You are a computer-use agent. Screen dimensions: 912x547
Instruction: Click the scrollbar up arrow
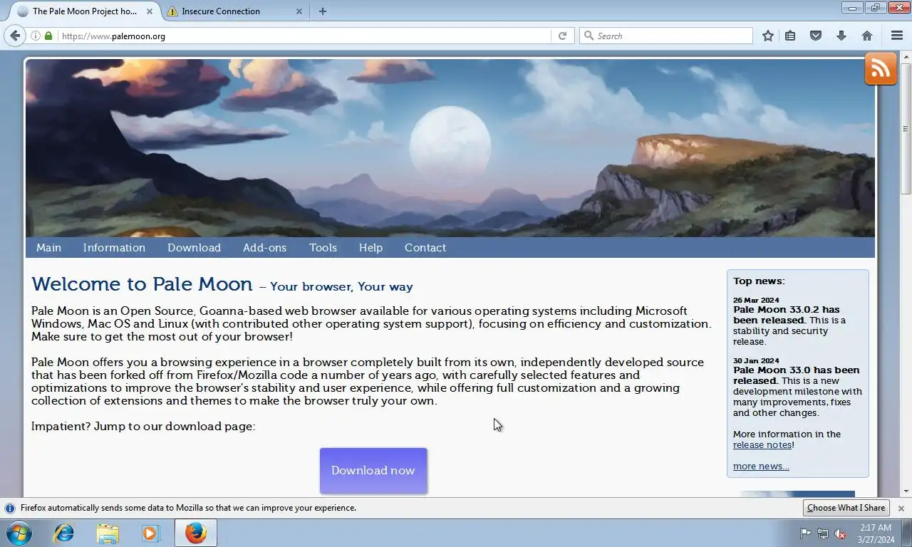point(906,56)
